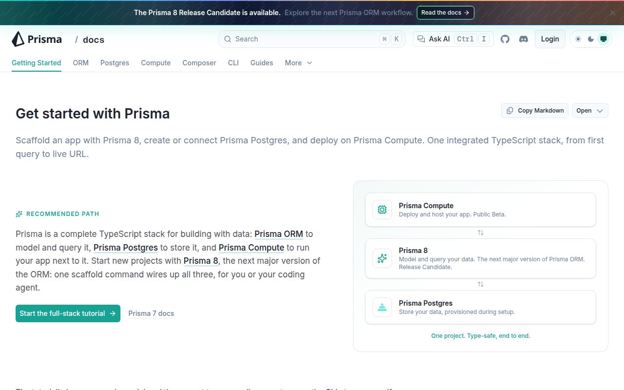
Task: Start the full-stack tutorial
Action: (x=68, y=313)
